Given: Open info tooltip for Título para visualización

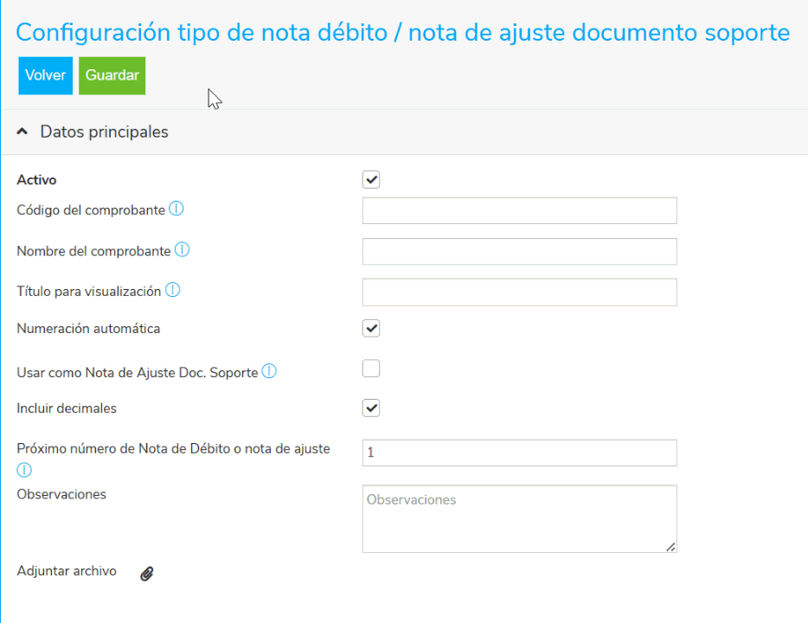Looking at the screenshot, I should click(173, 291).
